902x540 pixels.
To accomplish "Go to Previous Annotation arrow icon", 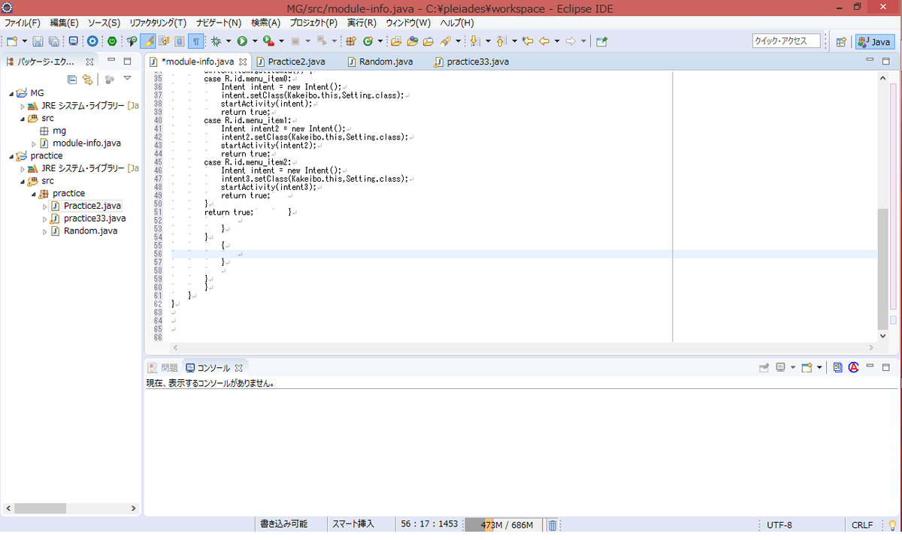I will [x=501, y=41].
